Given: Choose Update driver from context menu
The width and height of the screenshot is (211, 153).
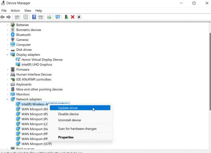Looking at the screenshot, I should click(x=68, y=108).
